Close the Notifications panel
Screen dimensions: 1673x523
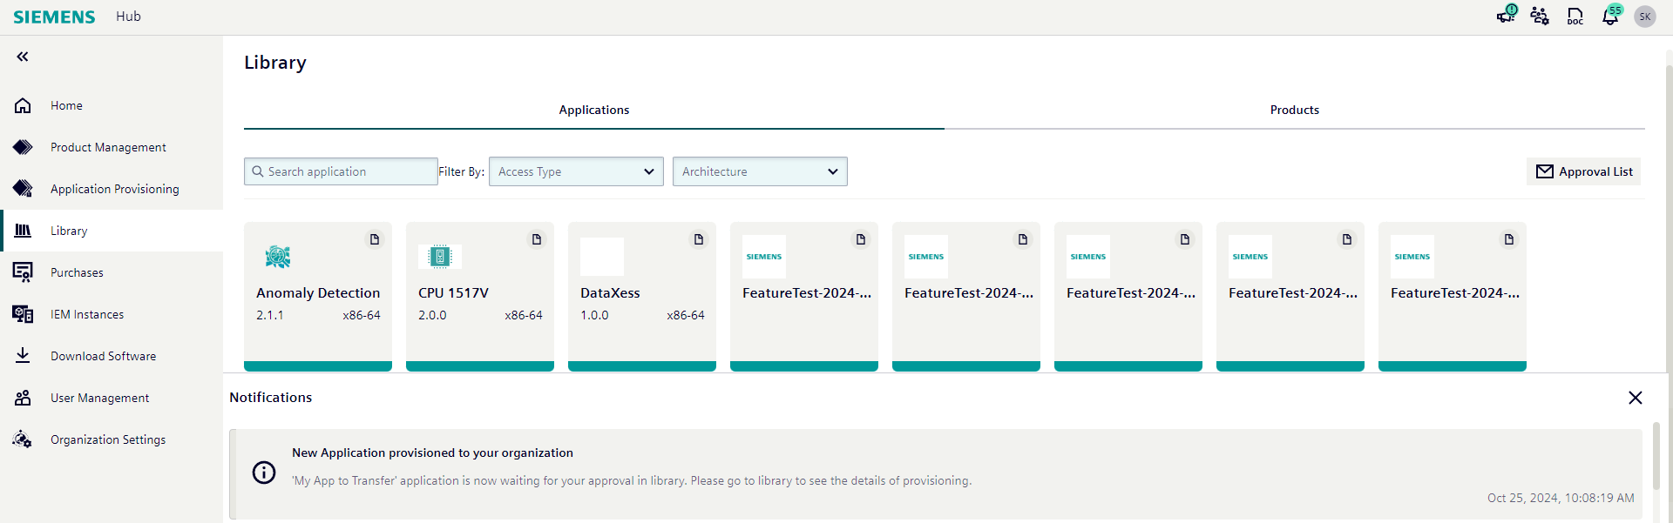coord(1635,398)
